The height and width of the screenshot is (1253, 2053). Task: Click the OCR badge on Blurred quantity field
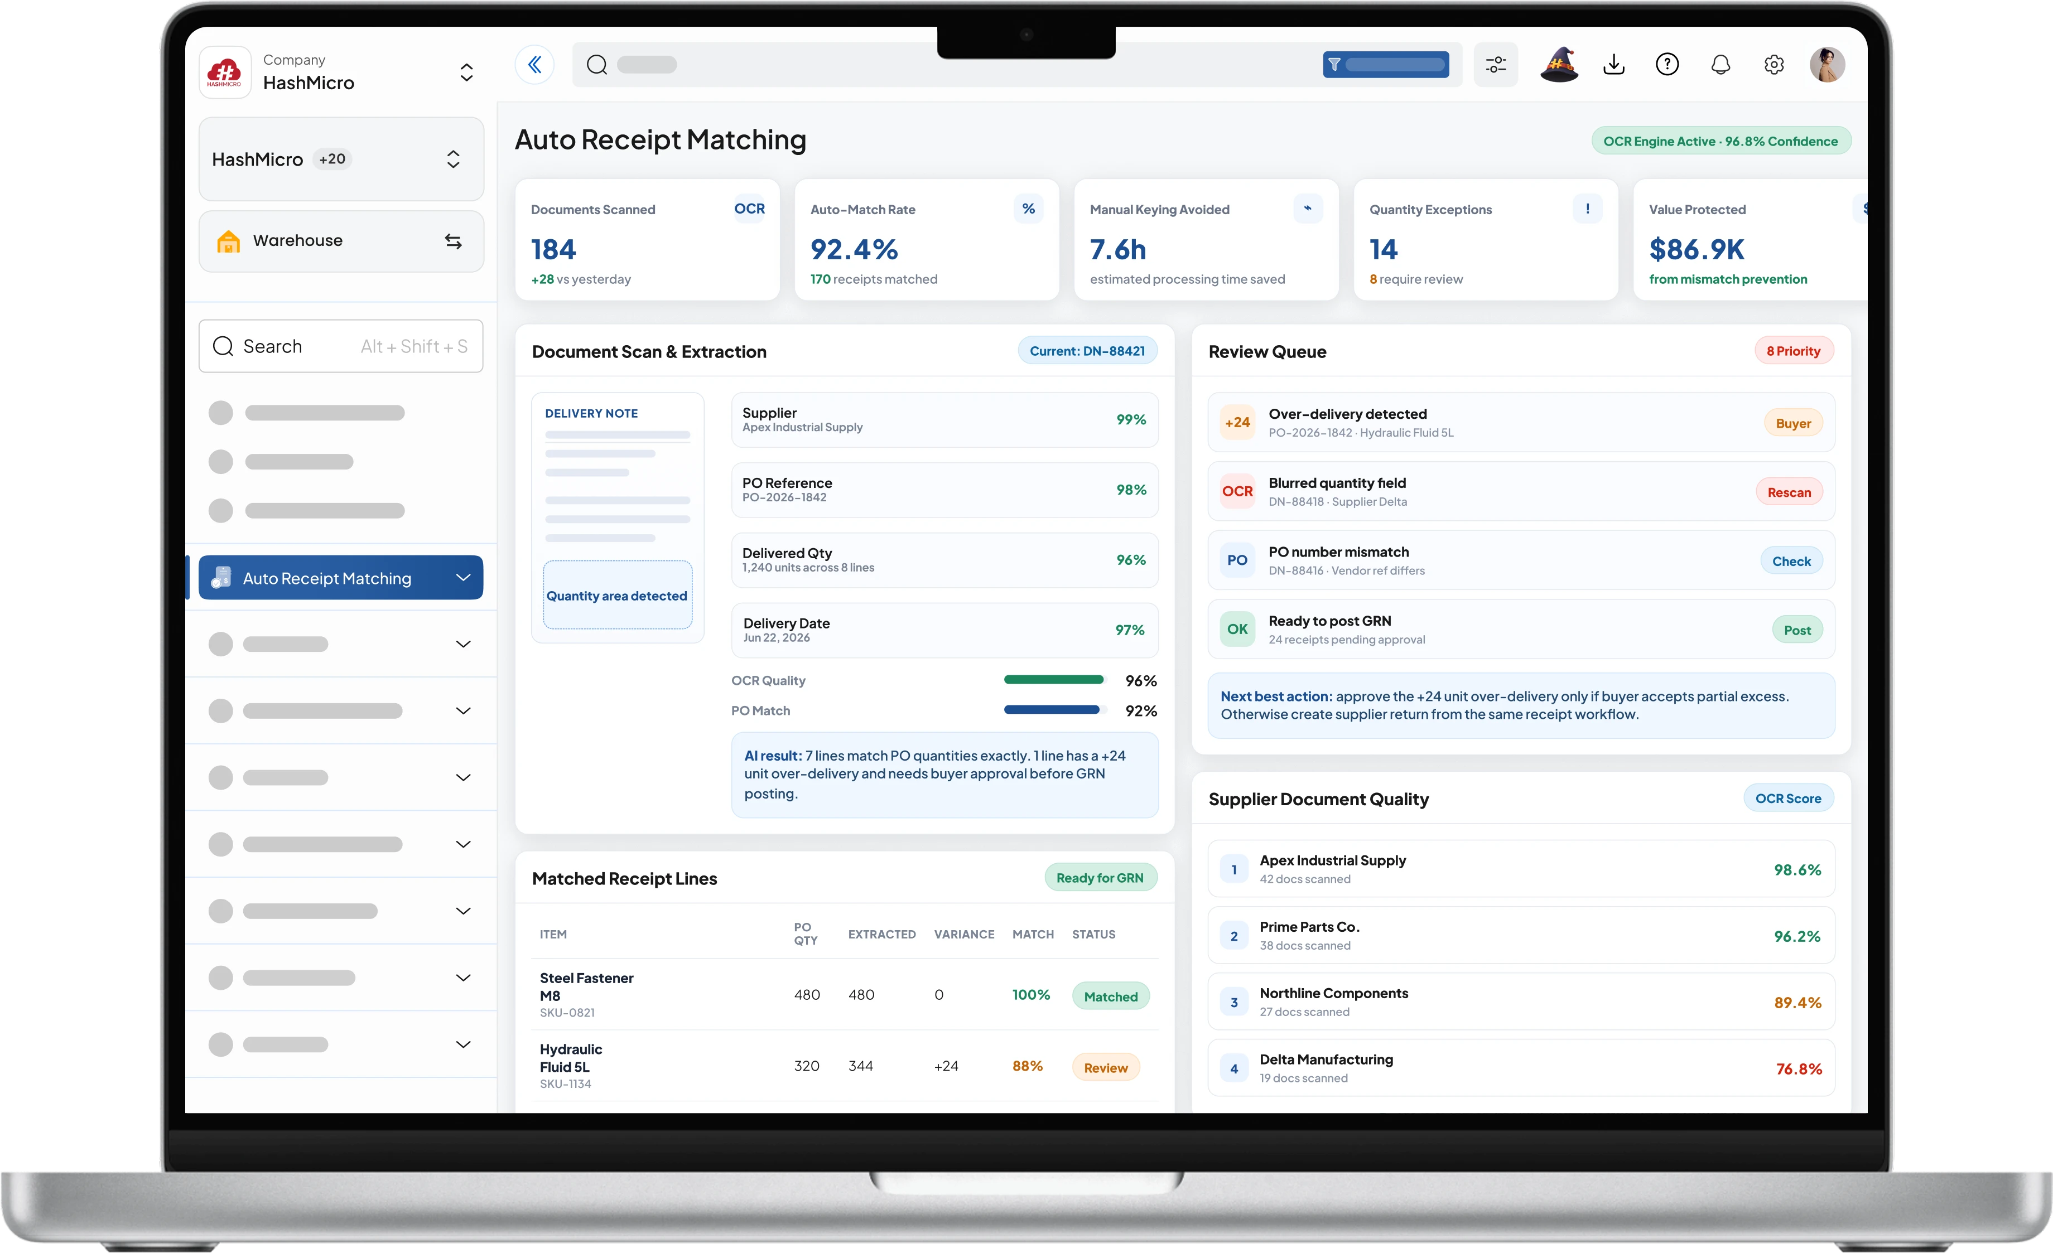point(1237,491)
